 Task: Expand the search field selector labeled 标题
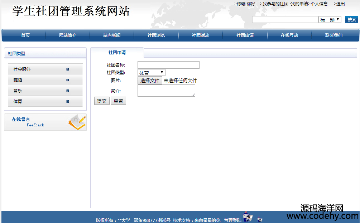tap(330, 20)
